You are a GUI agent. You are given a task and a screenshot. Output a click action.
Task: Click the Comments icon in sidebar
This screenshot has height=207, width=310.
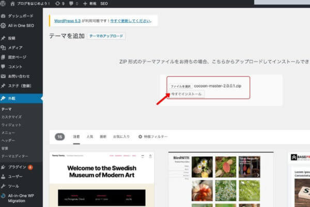click(x=3, y=67)
